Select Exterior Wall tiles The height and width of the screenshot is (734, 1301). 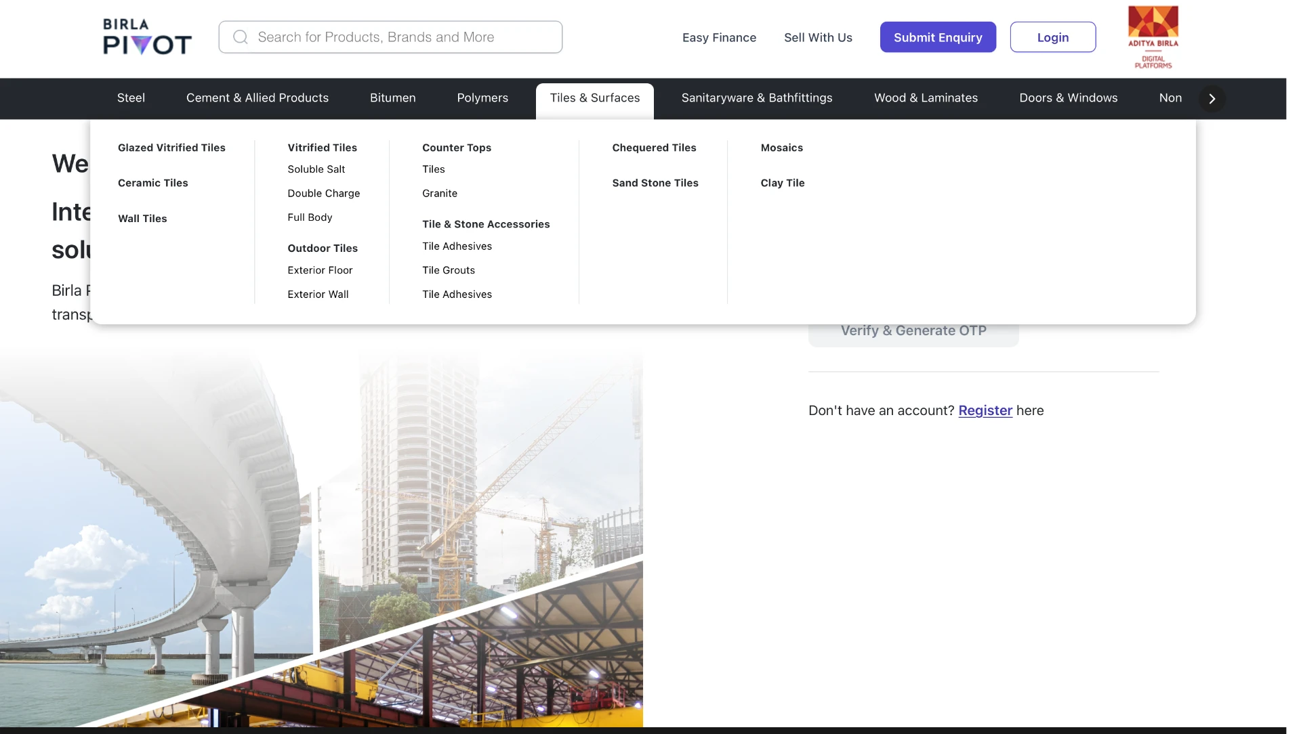[318, 295]
